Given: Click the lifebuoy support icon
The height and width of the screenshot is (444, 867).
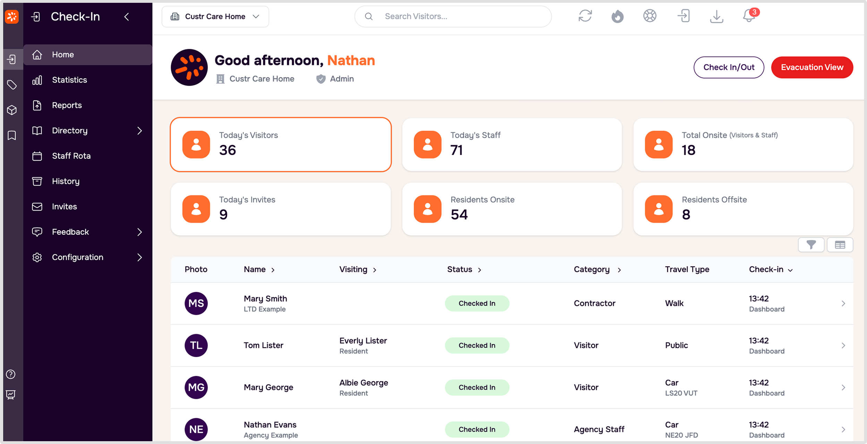Looking at the screenshot, I should (x=650, y=16).
